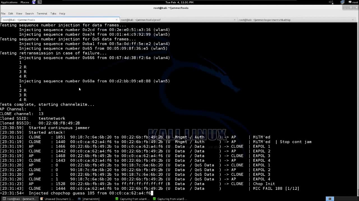Click 'AP Channel: 1' line
Image resolution: width=359 pixels, height=201 pixels.
click(20, 109)
